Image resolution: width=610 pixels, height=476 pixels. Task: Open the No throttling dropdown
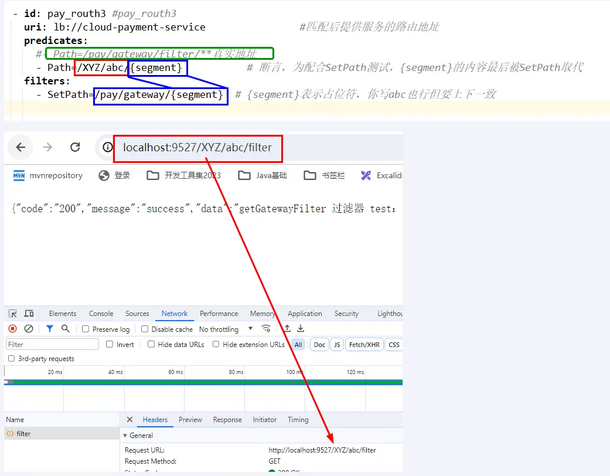(226, 329)
